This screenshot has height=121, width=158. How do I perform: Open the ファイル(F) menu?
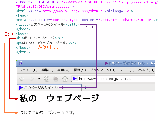28,70
